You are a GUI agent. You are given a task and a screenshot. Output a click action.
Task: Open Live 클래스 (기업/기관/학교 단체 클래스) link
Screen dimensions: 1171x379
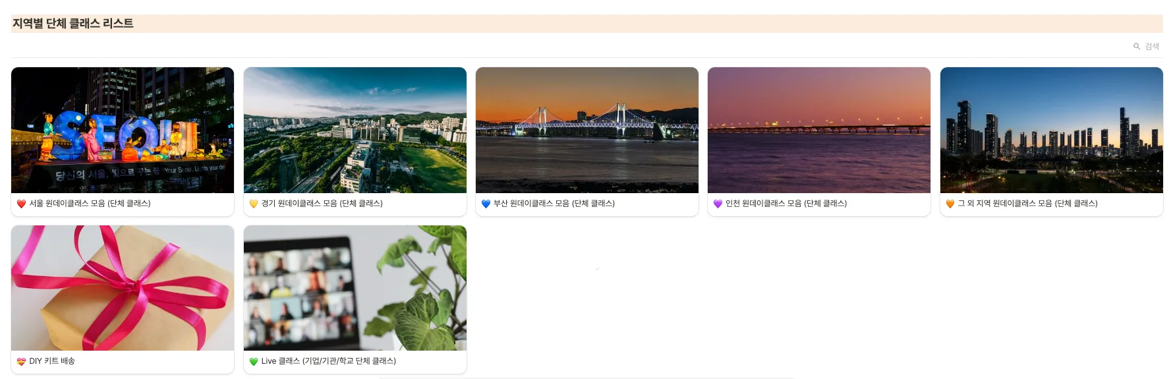click(x=329, y=361)
